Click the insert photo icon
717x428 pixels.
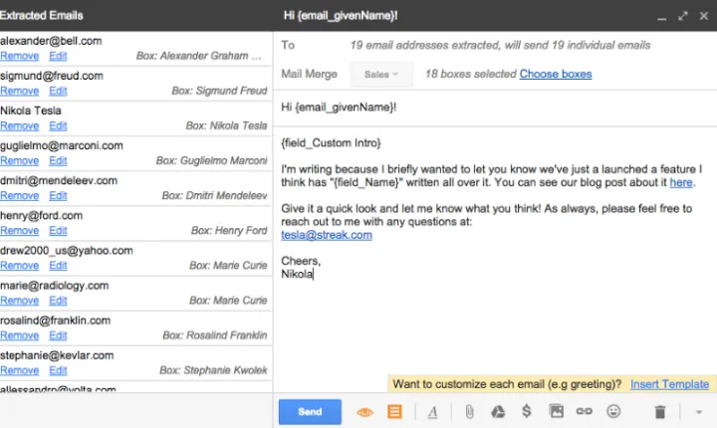click(x=556, y=411)
